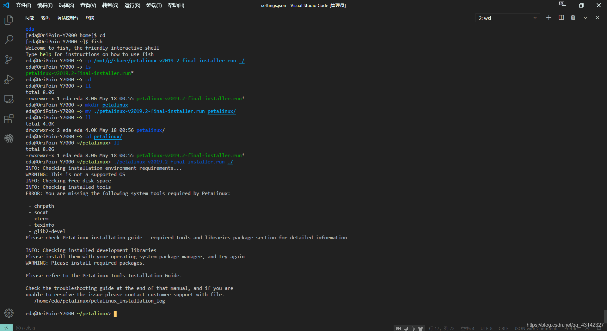
Task: Open the Explorer sidebar icon
Action: 9,20
